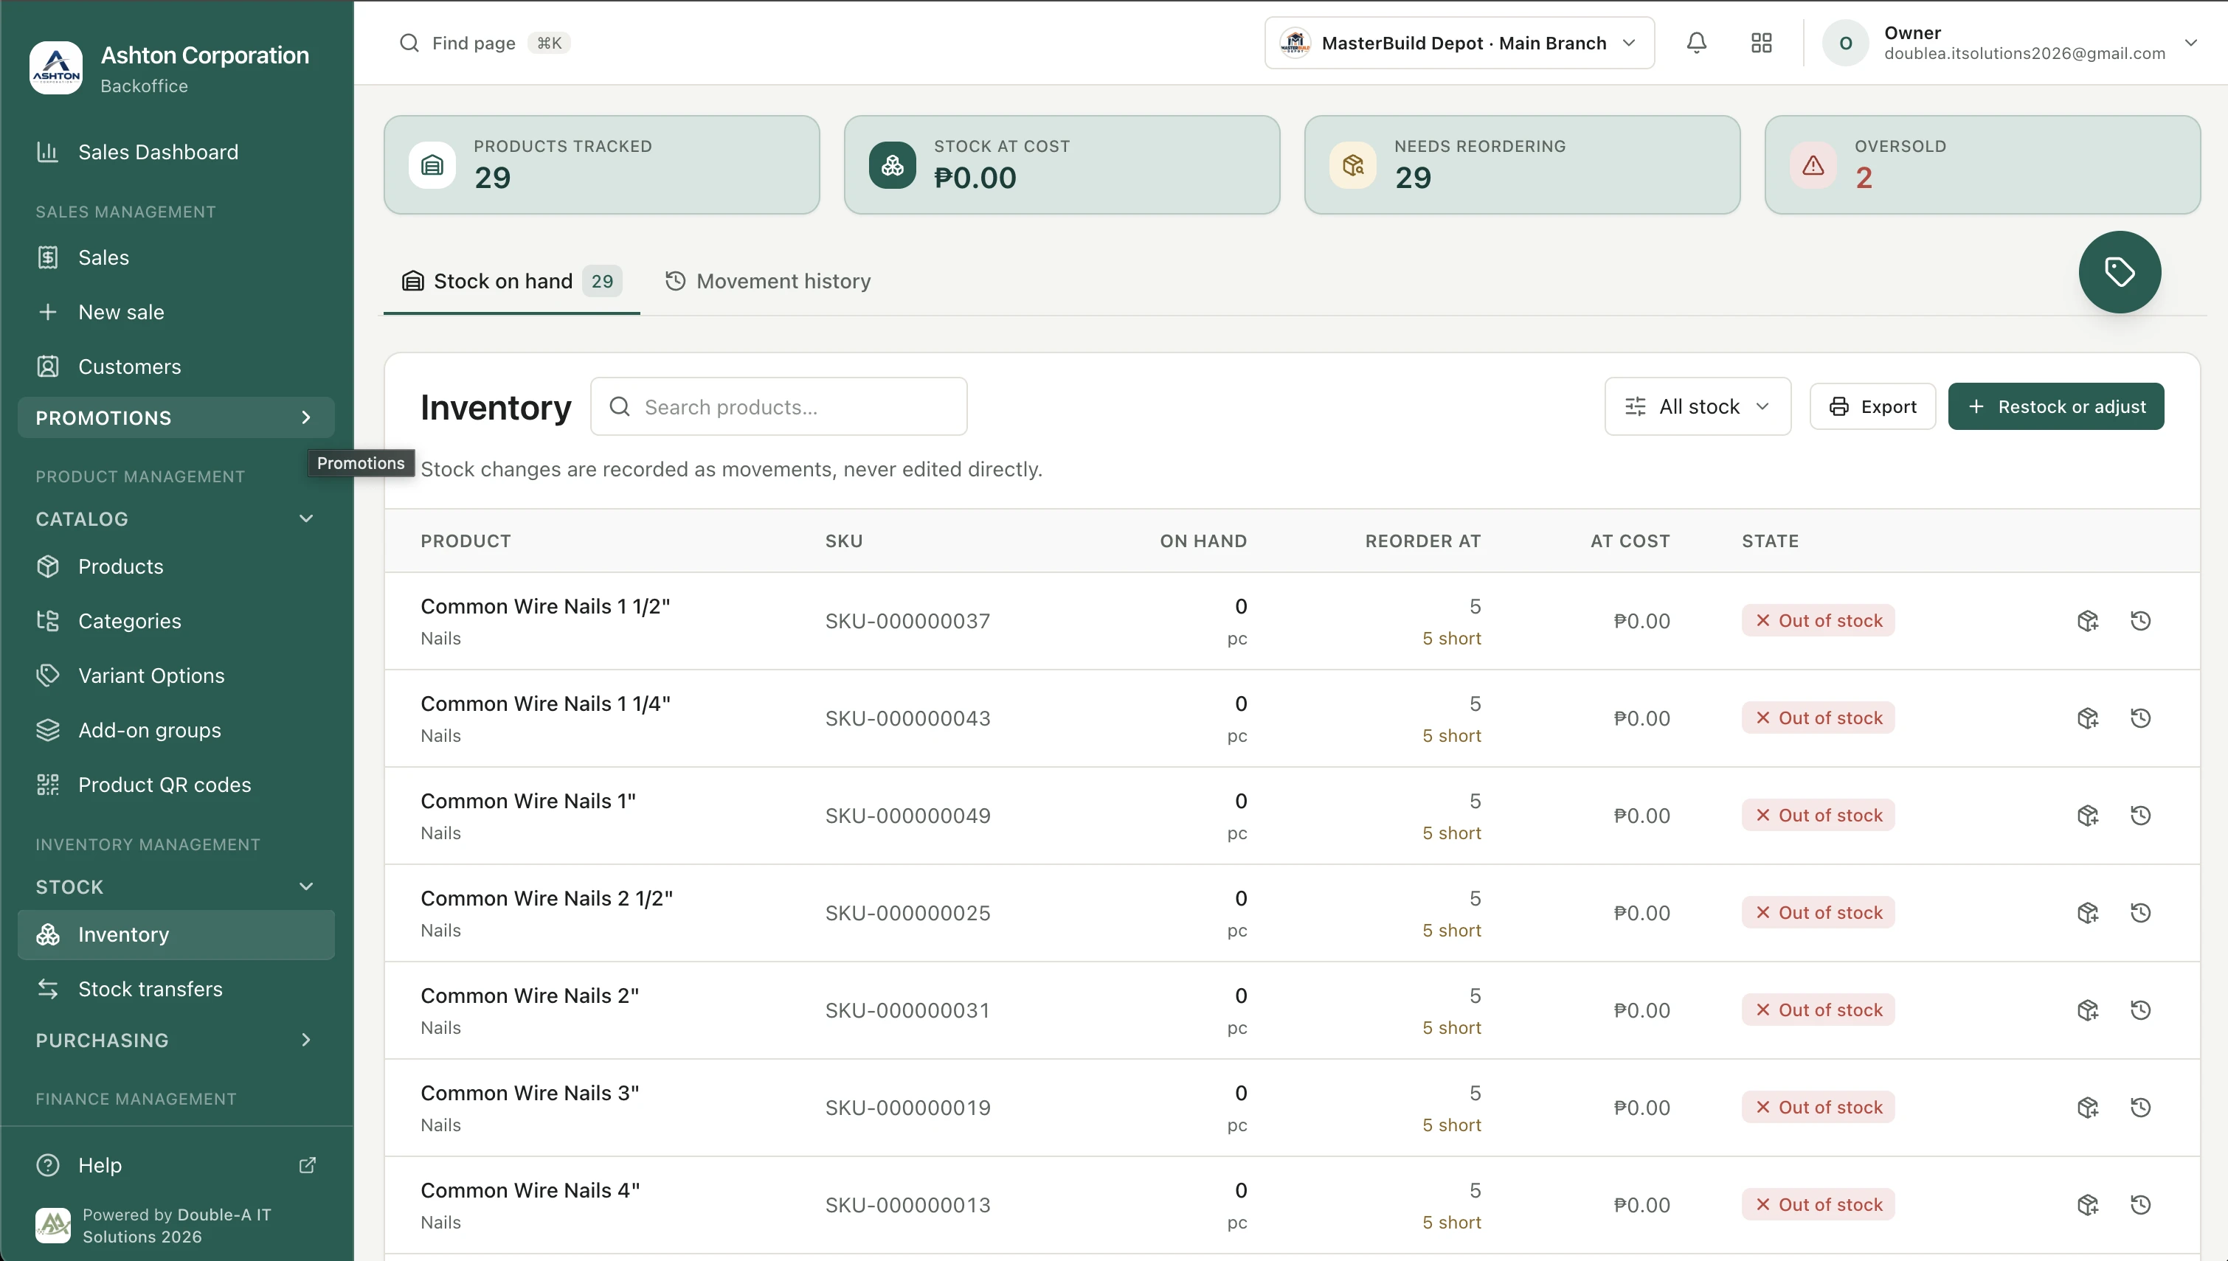Viewport: 2228px width, 1261px height.
Task: Start a New sale from sidebar
Action: click(x=176, y=312)
